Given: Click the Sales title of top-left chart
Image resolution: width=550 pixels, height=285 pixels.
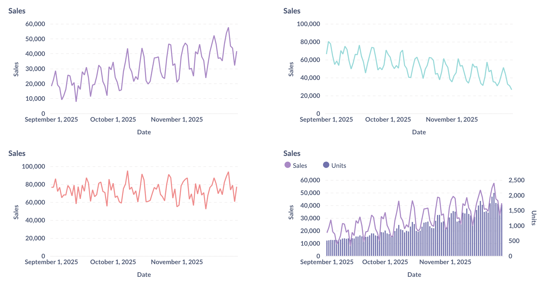Looking at the screenshot, I should point(17,11).
